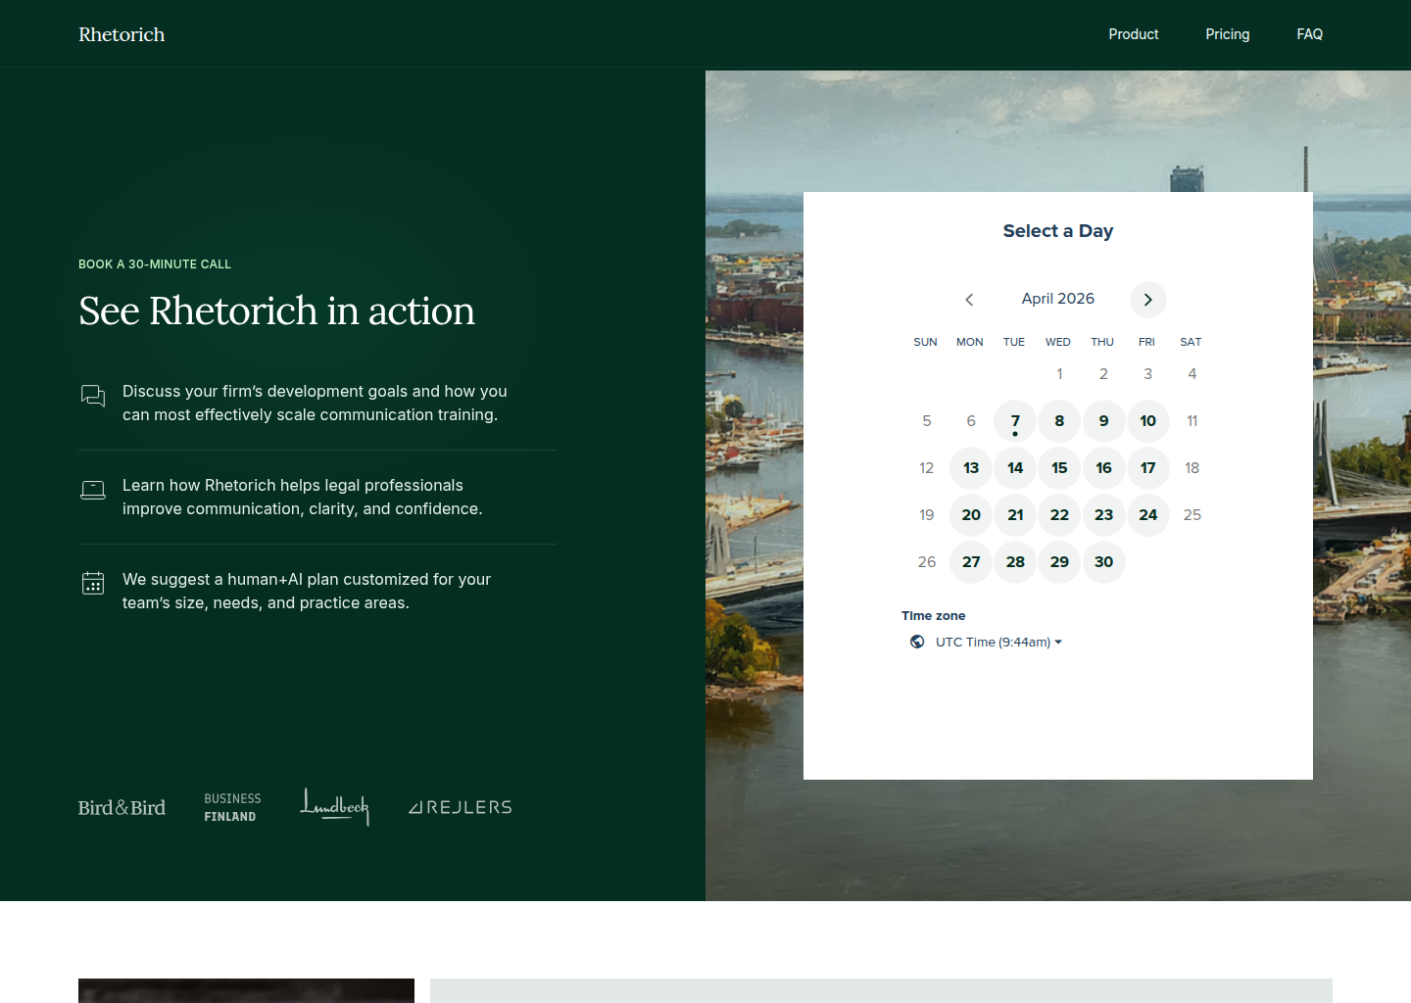Image resolution: width=1411 pixels, height=1003 pixels.
Task: Click the Bird & Bird logo
Action: point(122,808)
